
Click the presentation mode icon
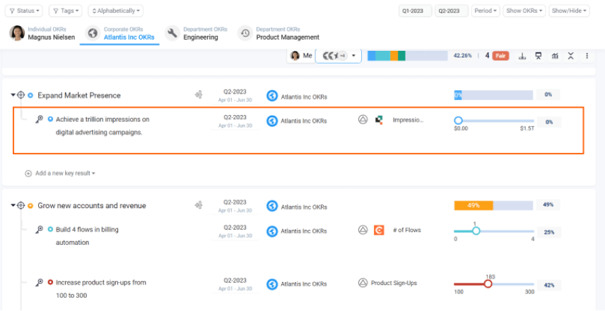539,56
